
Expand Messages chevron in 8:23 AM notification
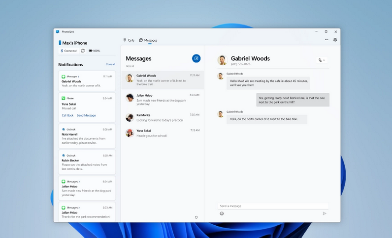coord(79,208)
